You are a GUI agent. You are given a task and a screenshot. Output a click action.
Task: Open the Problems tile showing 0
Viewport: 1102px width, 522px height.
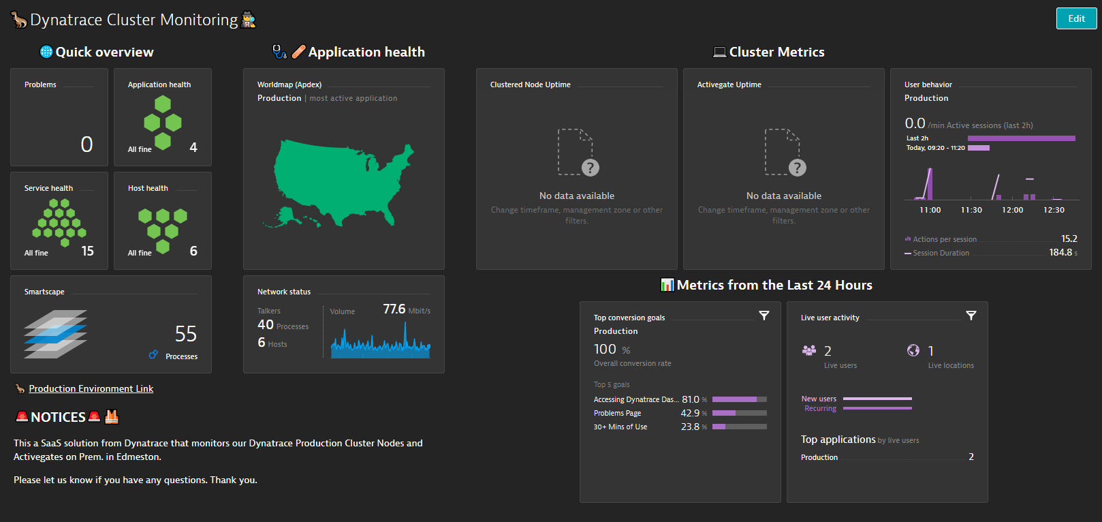pos(59,117)
